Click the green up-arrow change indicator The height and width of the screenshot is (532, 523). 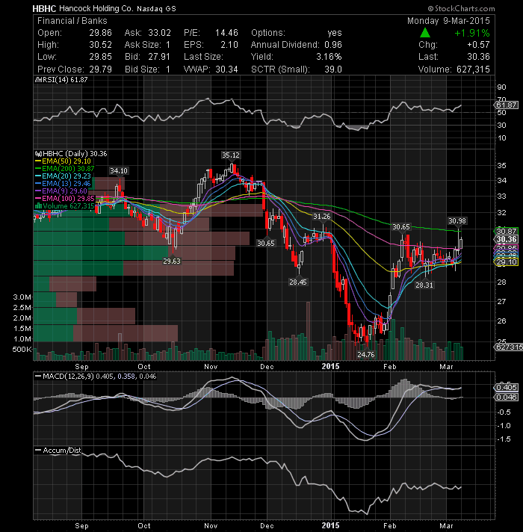[x=424, y=33]
